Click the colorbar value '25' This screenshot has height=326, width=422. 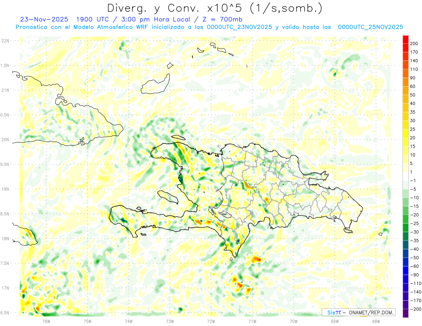pyautogui.click(x=413, y=129)
